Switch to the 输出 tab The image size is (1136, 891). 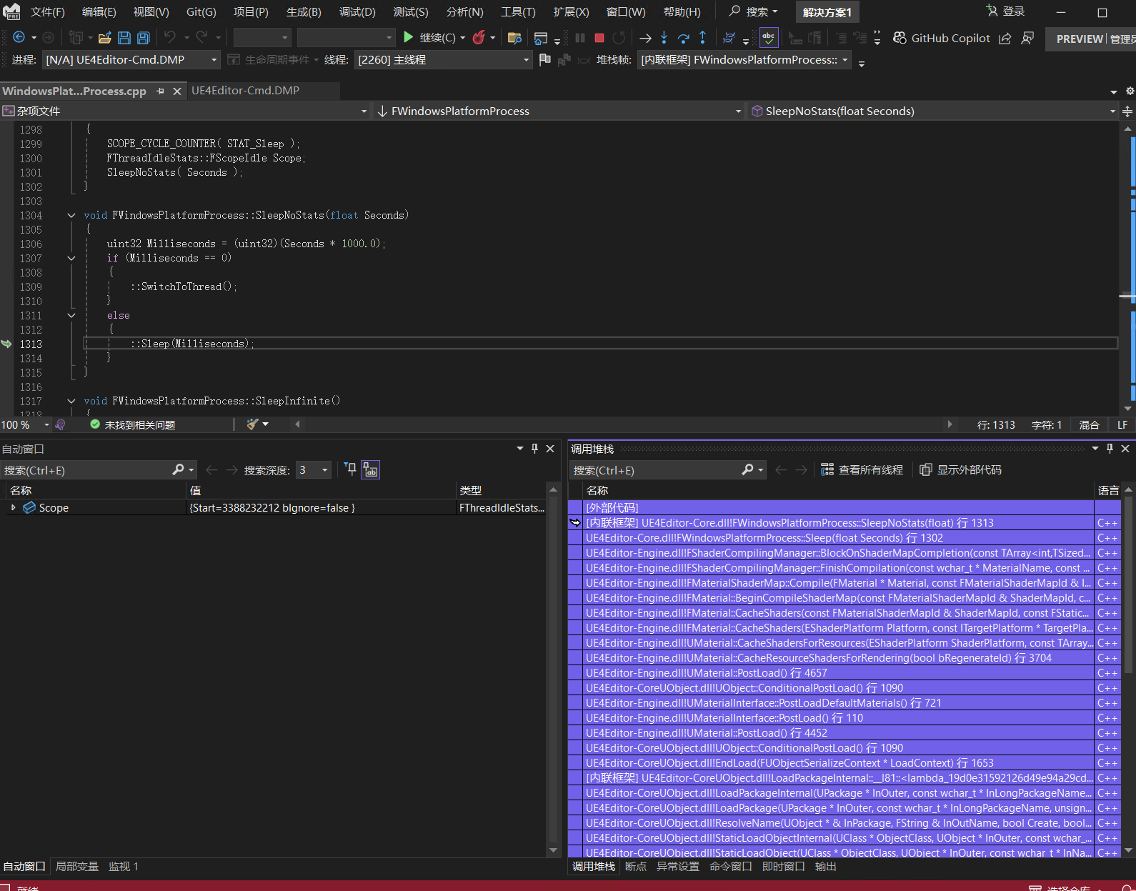click(826, 866)
